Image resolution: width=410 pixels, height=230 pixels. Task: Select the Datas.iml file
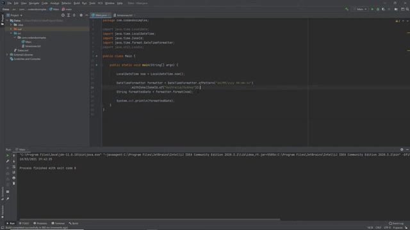tap(21, 50)
